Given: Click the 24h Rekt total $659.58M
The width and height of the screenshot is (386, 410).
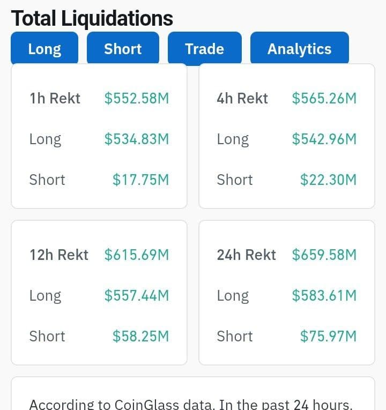Looking at the screenshot, I should click(324, 255).
